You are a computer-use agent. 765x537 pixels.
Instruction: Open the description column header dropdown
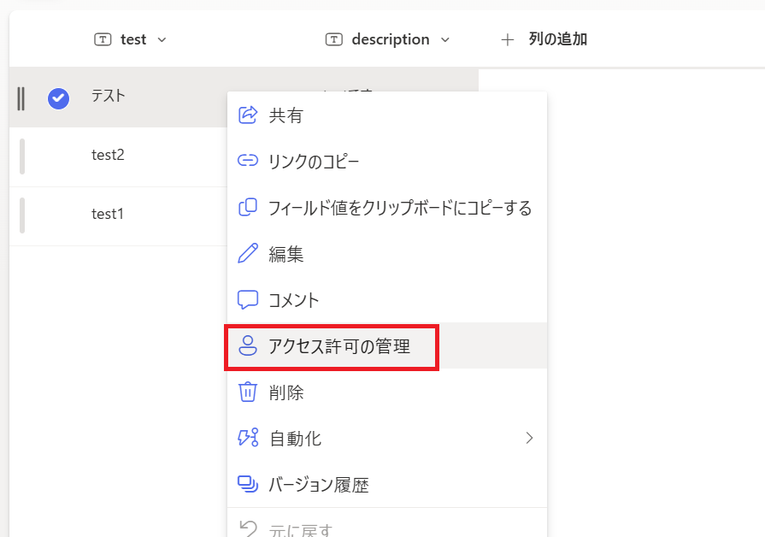[445, 38]
